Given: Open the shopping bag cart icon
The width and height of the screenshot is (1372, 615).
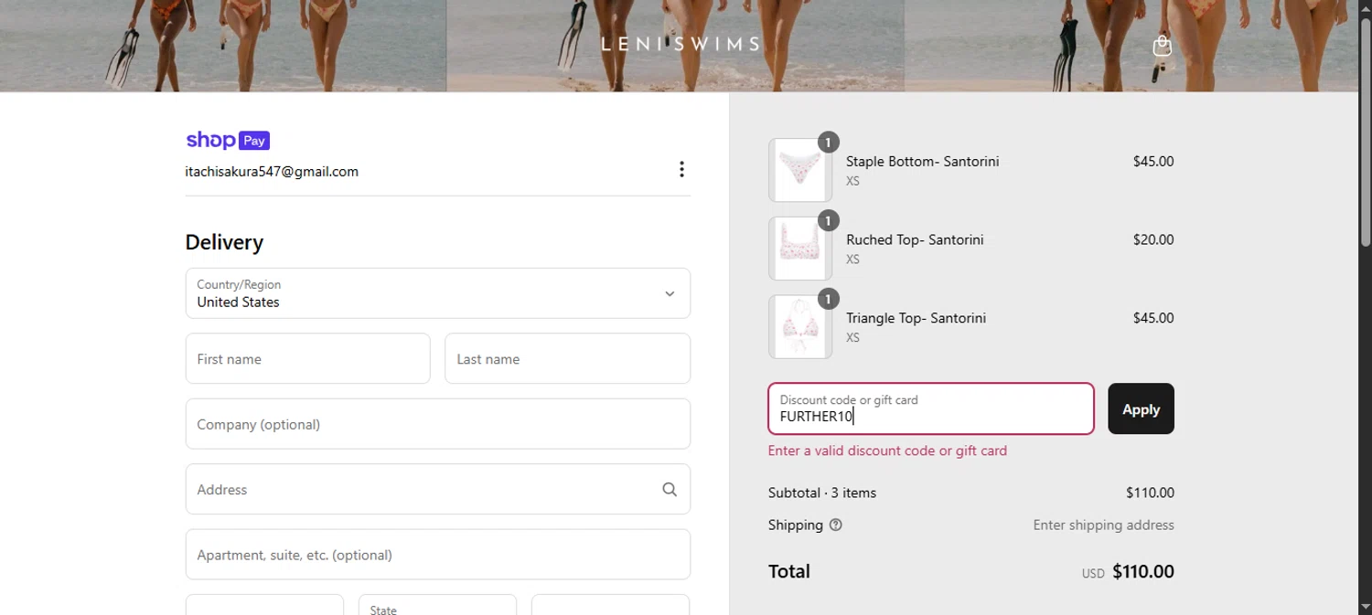Looking at the screenshot, I should pos(1162,46).
